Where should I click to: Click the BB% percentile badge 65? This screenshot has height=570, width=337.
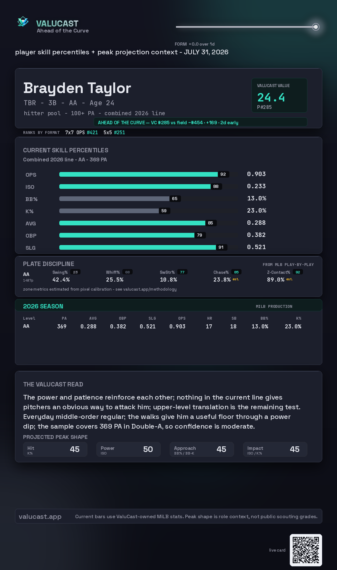[x=175, y=199]
